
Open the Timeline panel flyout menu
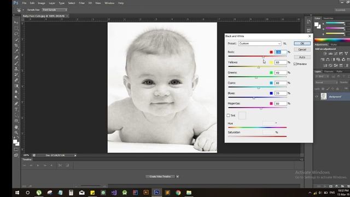(301, 160)
